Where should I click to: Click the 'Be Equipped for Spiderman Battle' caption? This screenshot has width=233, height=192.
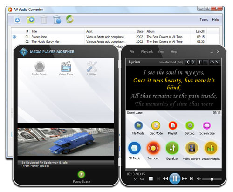(x=44, y=163)
